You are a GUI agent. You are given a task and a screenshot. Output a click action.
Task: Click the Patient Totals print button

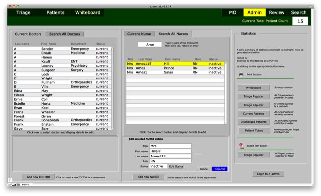[254, 130]
